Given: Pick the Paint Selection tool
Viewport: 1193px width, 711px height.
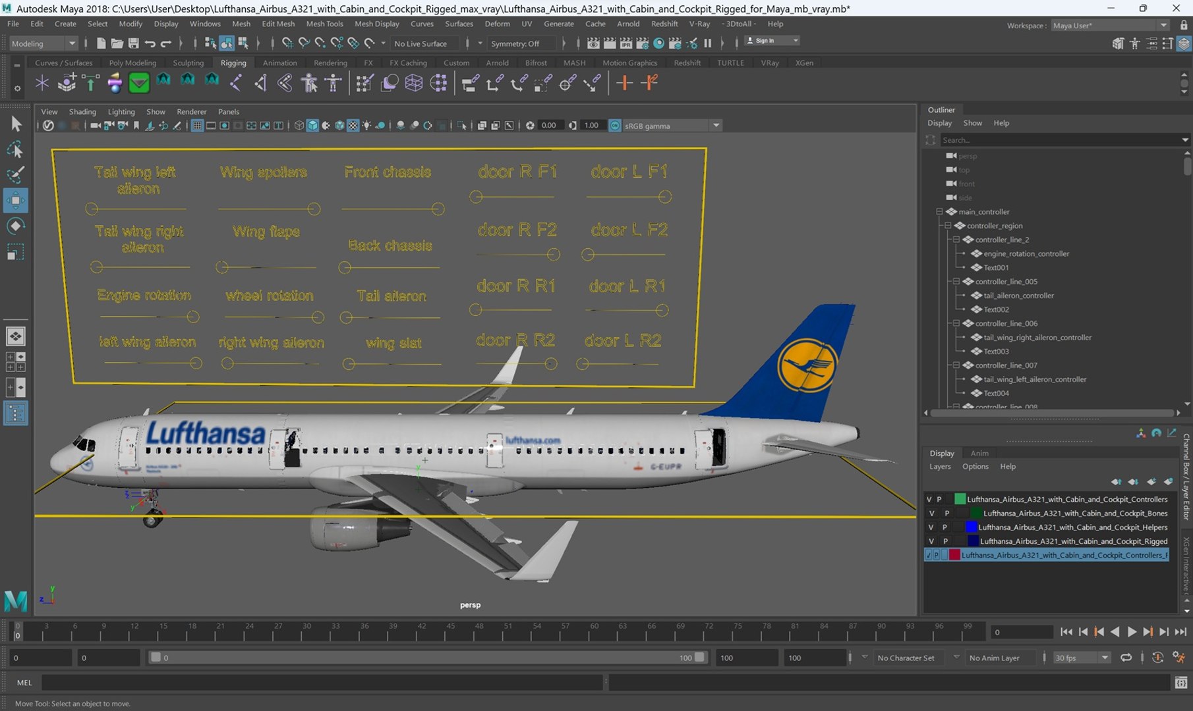Looking at the screenshot, I should point(15,174).
